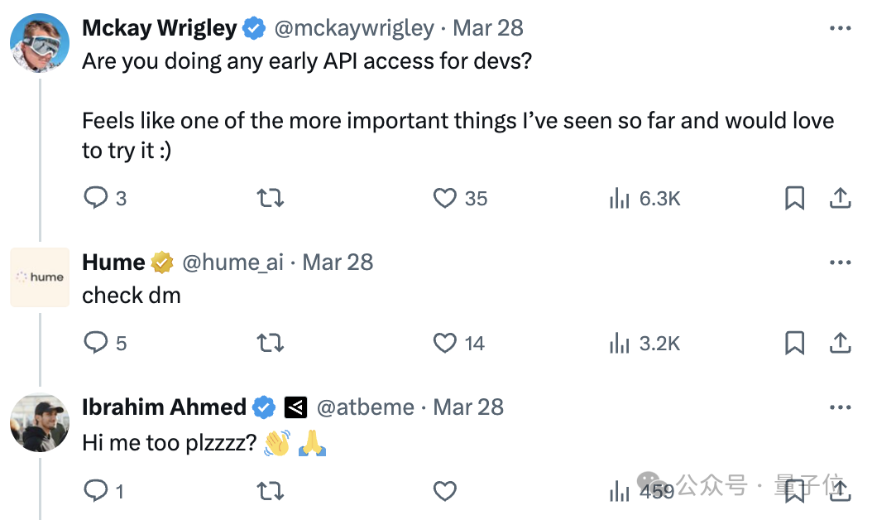
Task: Share Hume's 'check dm' tweet
Action: coord(840,343)
